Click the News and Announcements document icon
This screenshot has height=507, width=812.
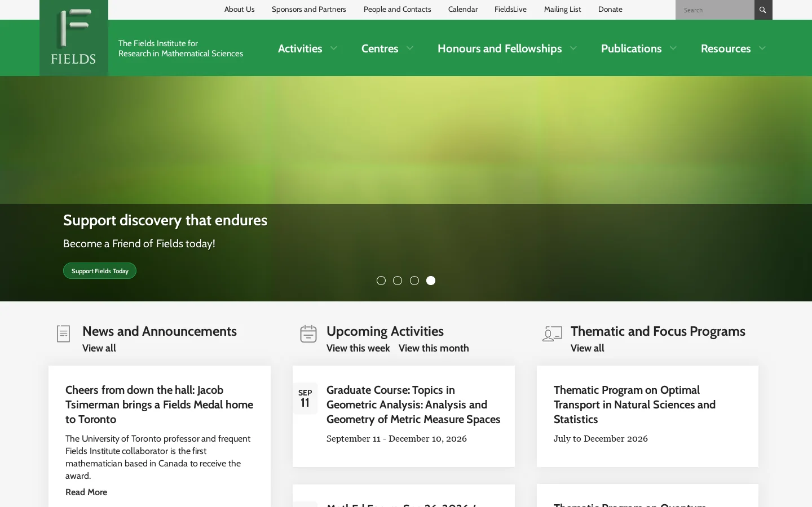tap(64, 333)
